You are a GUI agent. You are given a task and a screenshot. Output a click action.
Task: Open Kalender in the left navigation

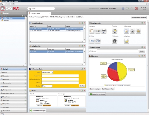(13, 79)
